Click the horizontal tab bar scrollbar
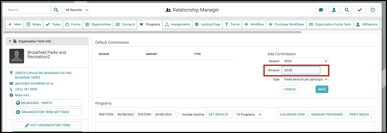This screenshot has width=387, height=133. [152, 32]
